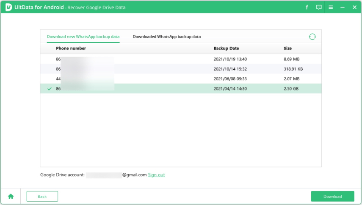This screenshot has height=205, width=362.
Task: Uncheck the selected 2021/04/14 14:30 backup
Action: click(50, 89)
